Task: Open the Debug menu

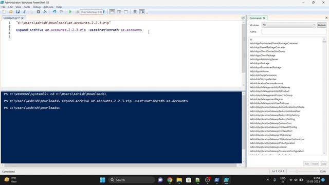Action: pyautogui.click(x=36, y=7)
